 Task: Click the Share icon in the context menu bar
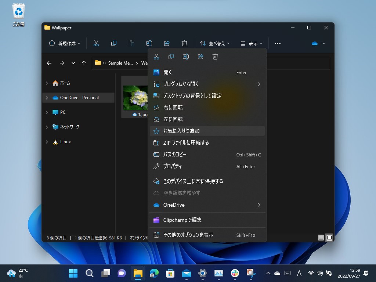pos(200,56)
